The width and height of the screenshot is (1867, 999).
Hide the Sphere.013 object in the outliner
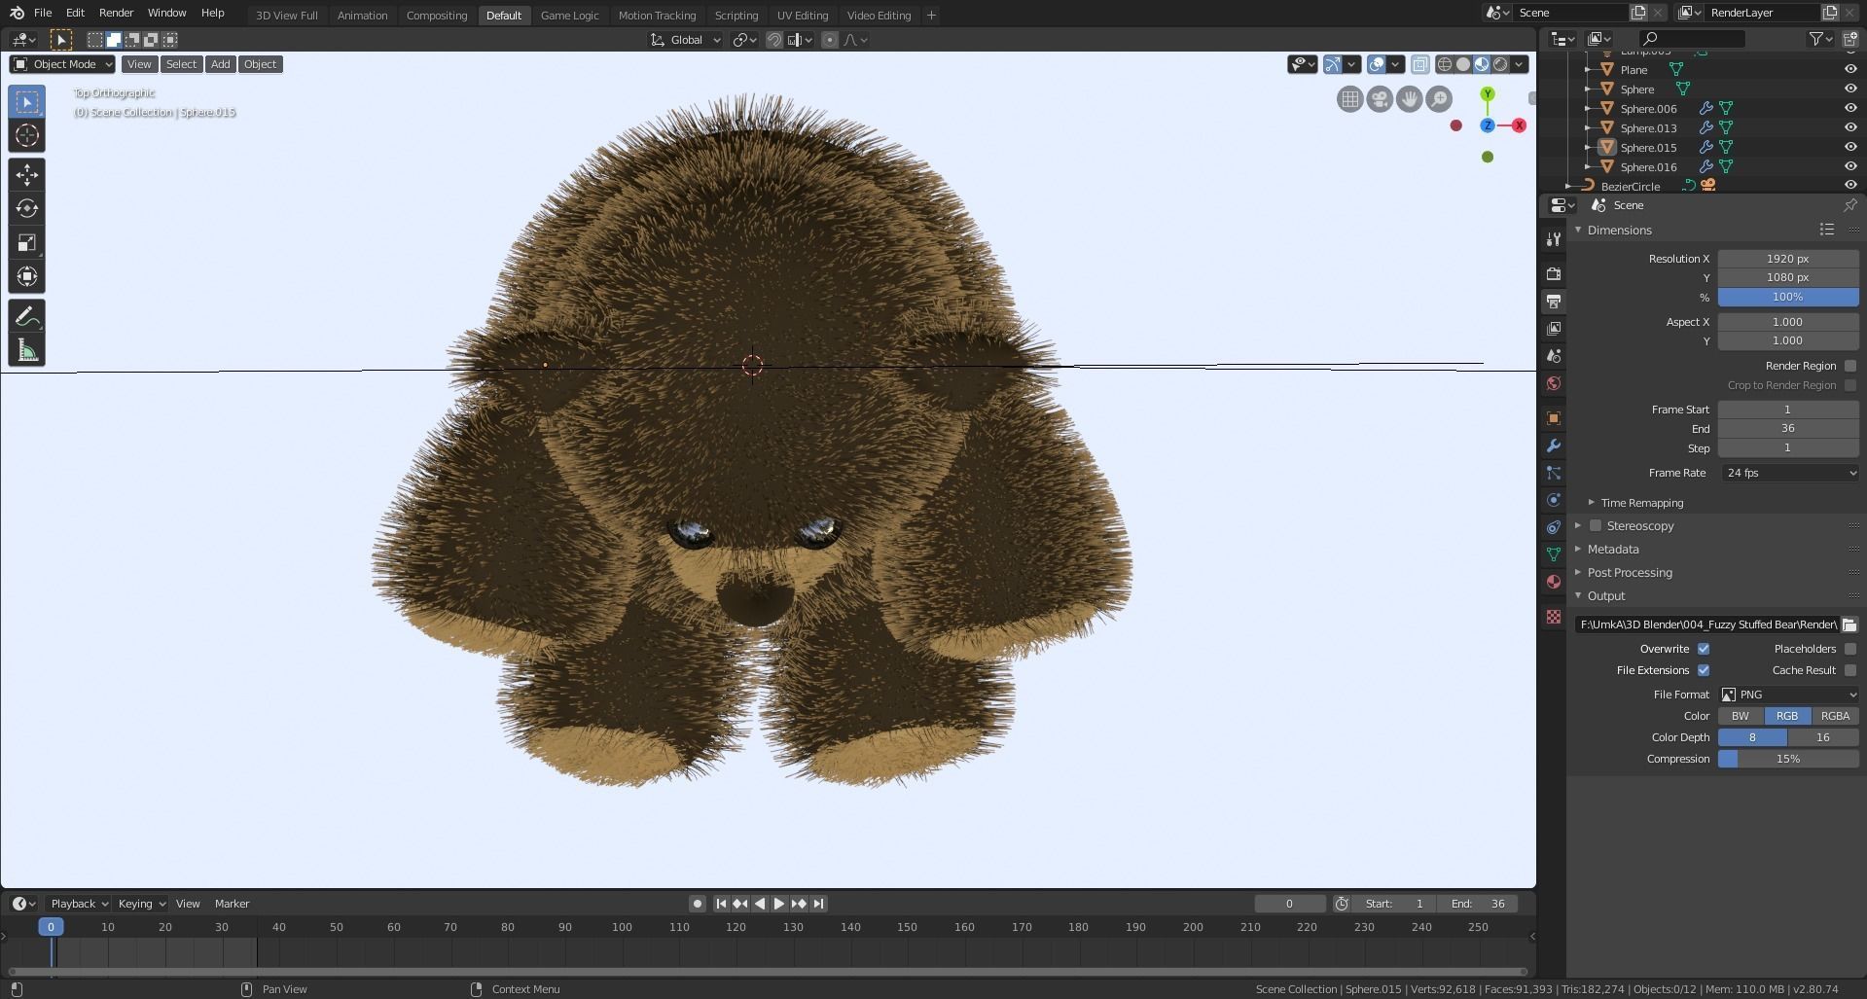point(1849,127)
